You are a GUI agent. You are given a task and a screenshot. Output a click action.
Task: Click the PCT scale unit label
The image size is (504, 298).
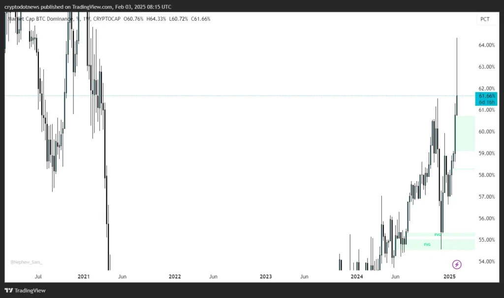485,19
